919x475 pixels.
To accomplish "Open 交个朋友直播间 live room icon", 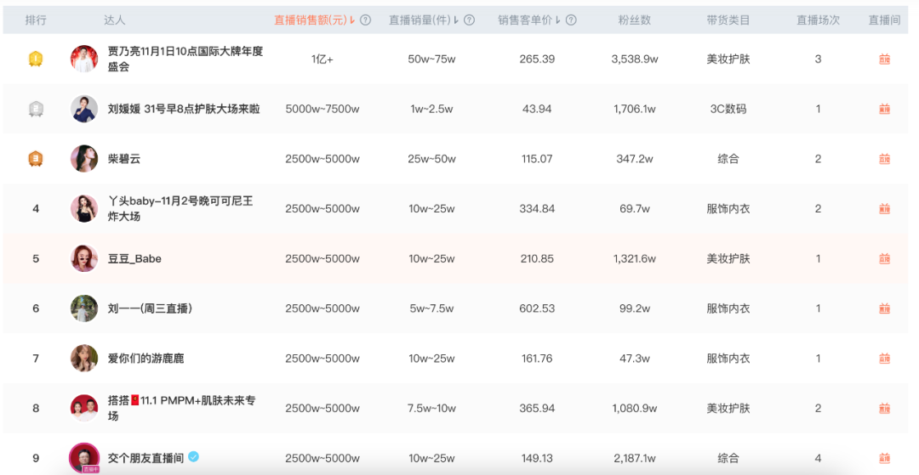I will coord(884,458).
